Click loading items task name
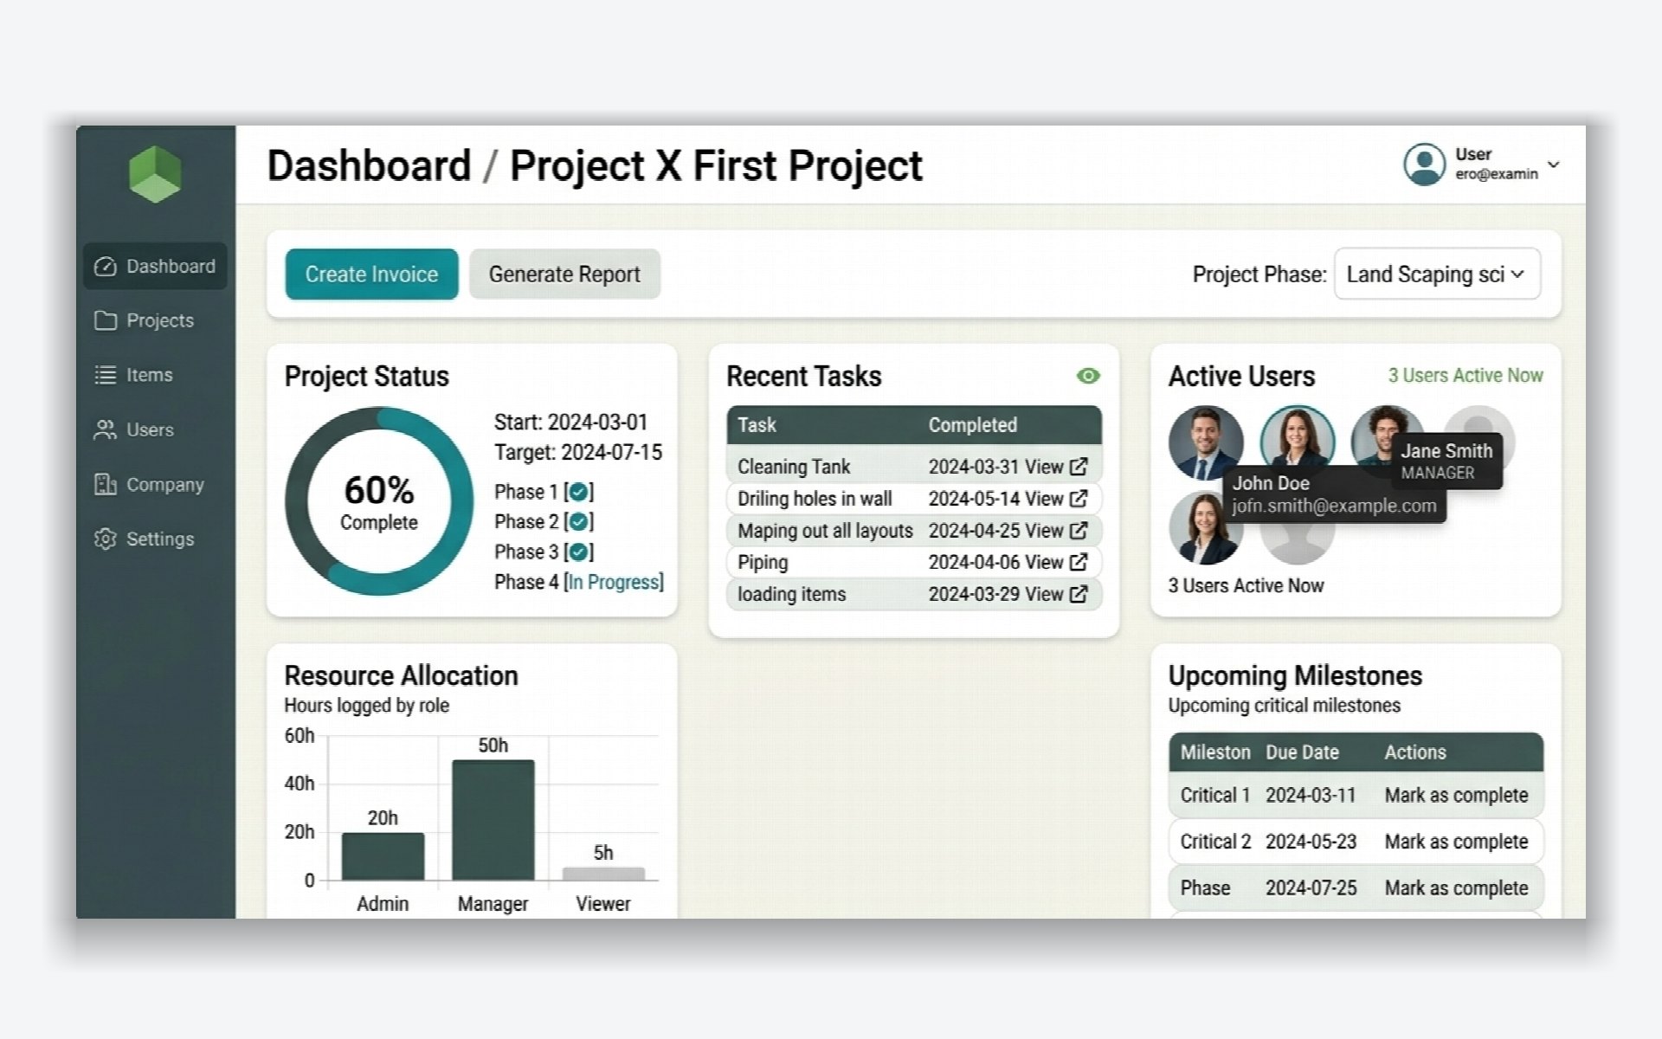The image size is (1662, 1039). 791,594
